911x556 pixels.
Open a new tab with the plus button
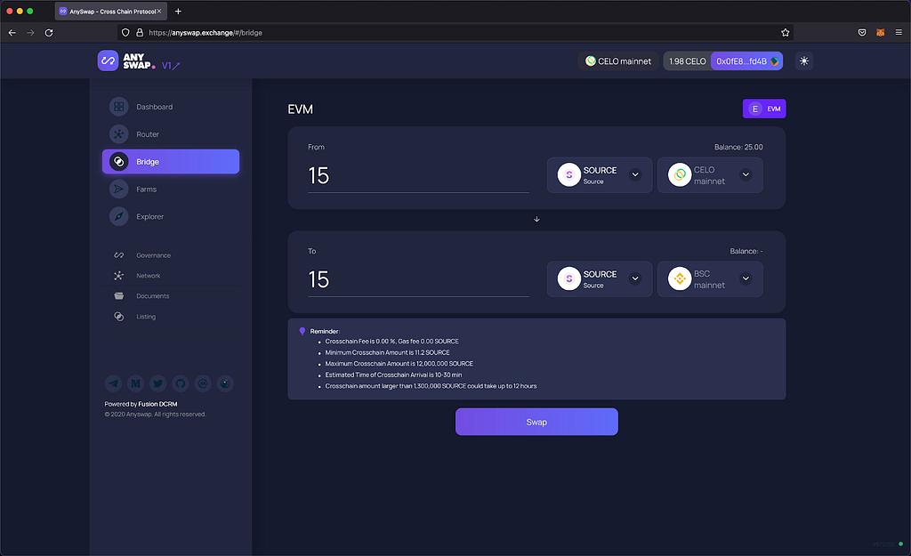click(178, 11)
